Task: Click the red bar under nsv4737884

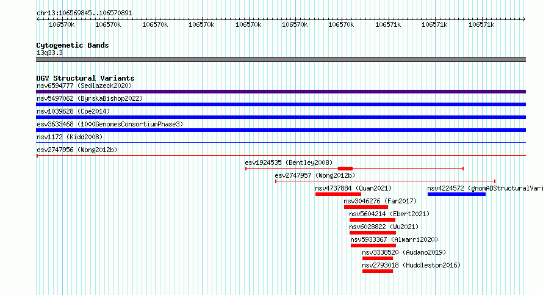Action: tap(338, 194)
